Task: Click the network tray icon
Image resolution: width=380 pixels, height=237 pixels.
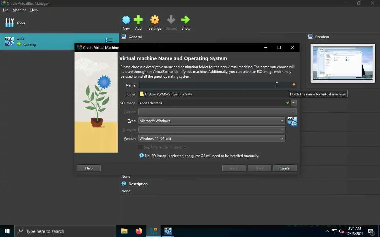Action: [x=335, y=231]
